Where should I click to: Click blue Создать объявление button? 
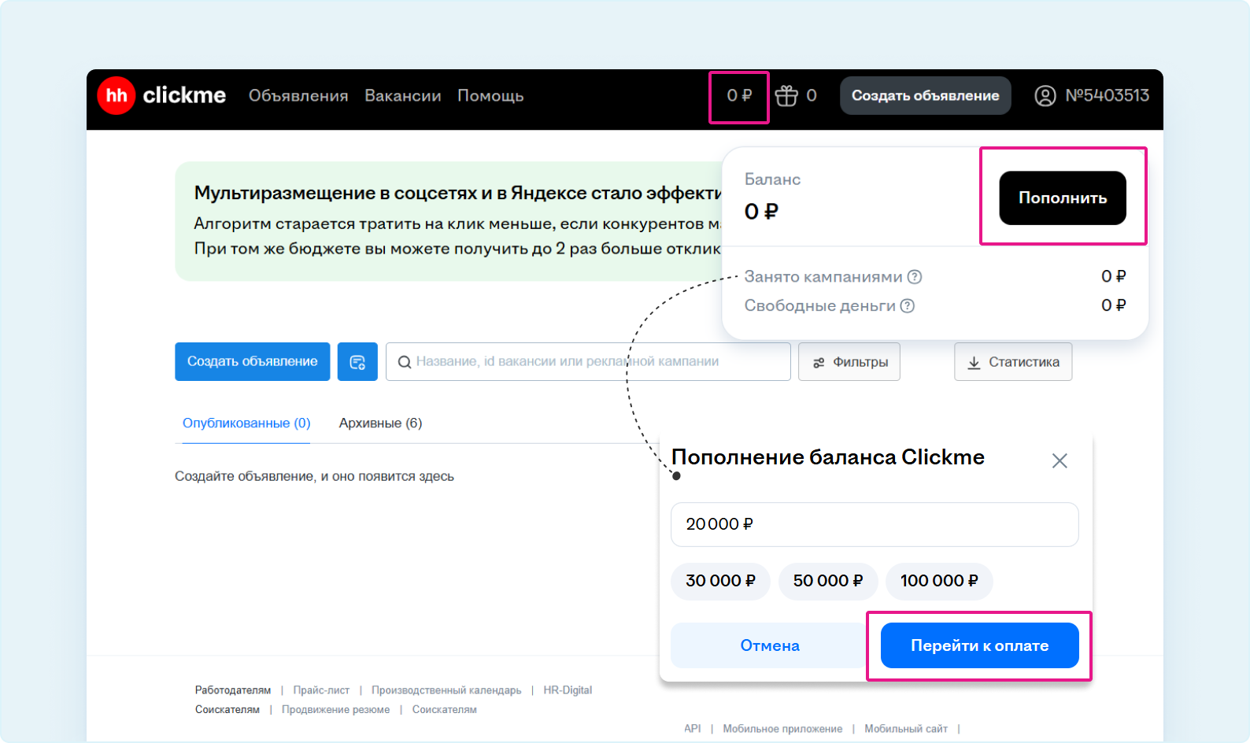click(253, 362)
